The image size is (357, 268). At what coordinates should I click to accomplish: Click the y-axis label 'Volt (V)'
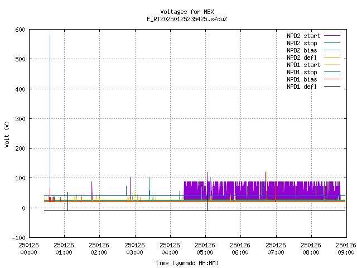pyautogui.click(x=7, y=134)
